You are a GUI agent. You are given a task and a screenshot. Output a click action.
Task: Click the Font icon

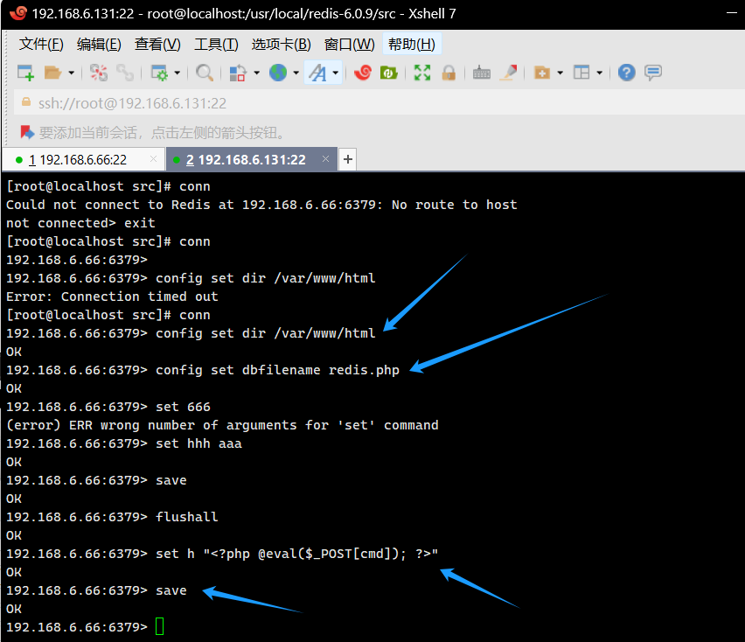[x=317, y=73]
